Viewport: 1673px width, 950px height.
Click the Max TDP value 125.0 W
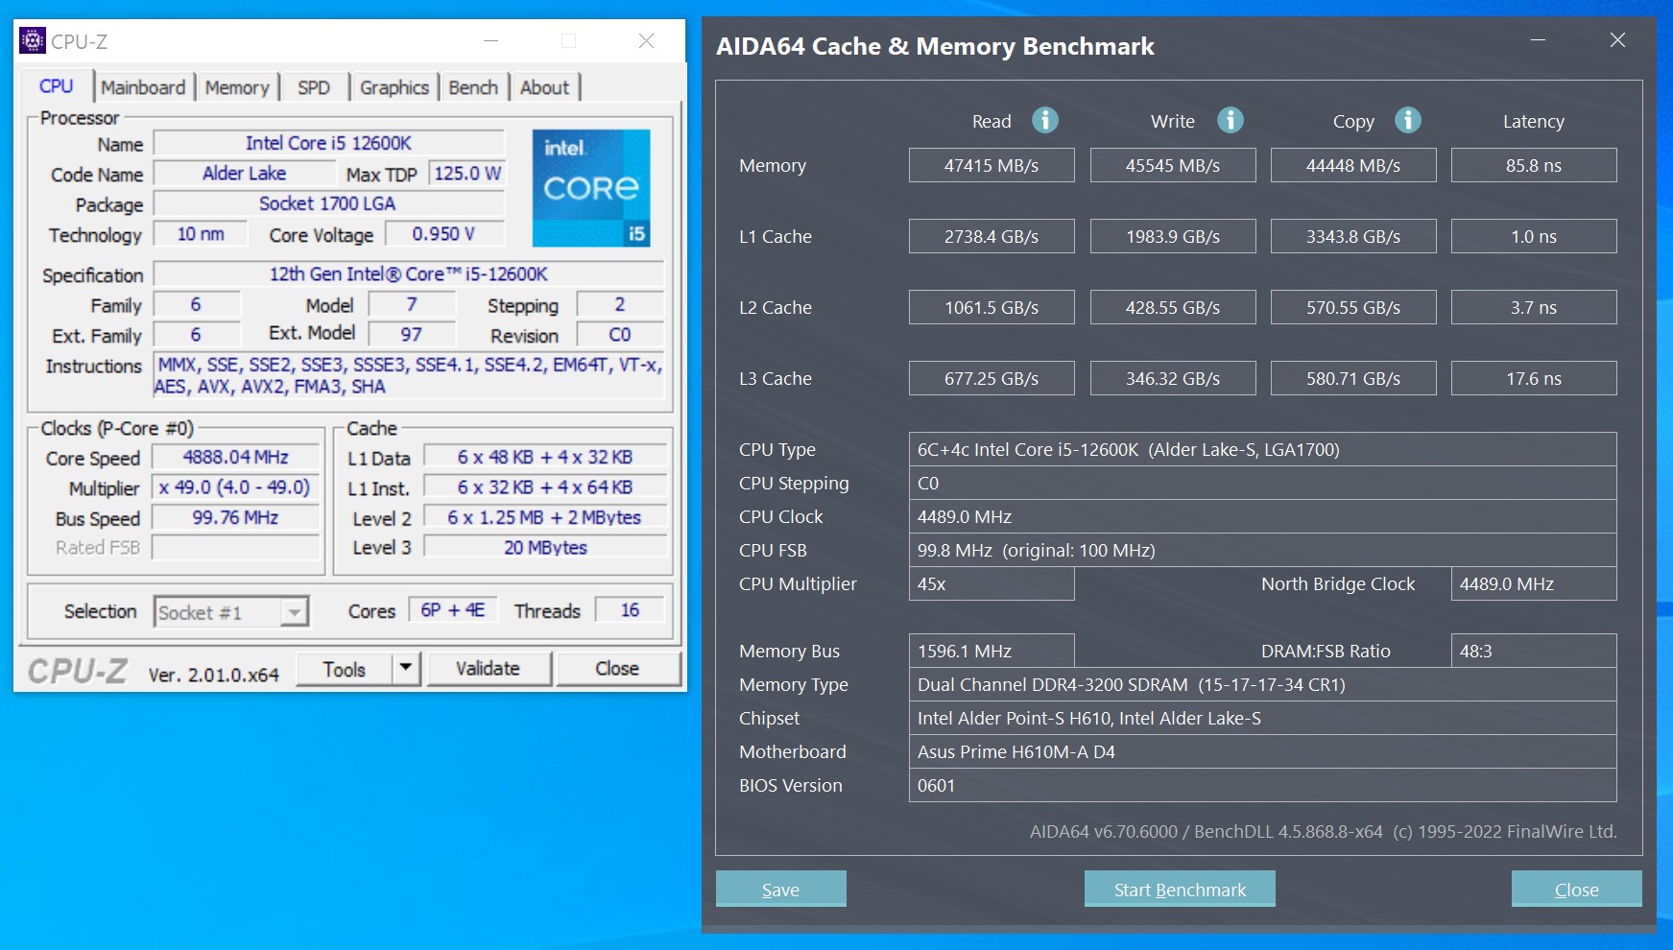pos(466,174)
